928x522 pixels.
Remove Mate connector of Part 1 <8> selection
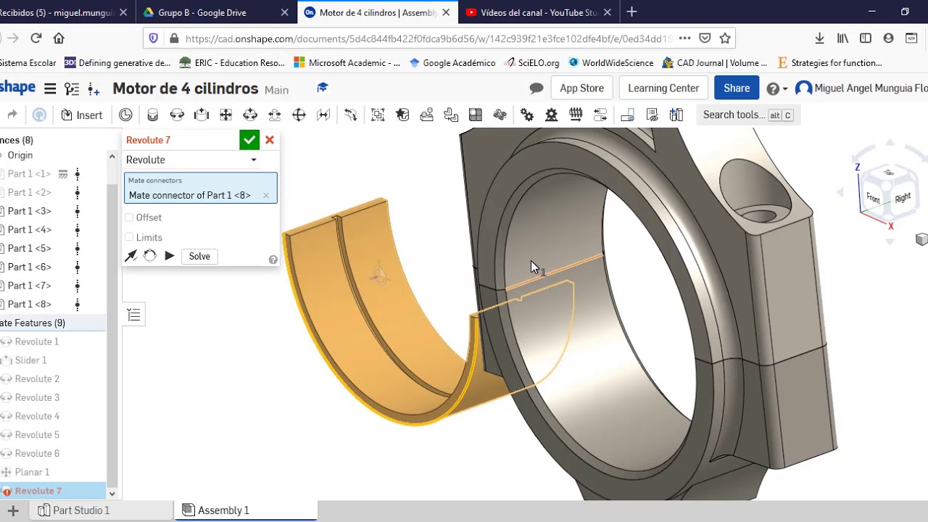point(266,195)
